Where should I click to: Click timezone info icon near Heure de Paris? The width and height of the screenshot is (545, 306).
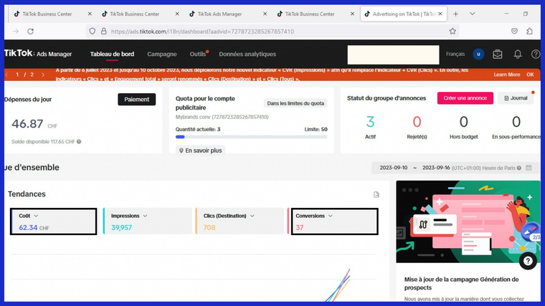pyautogui.click(x=519, y=168)
